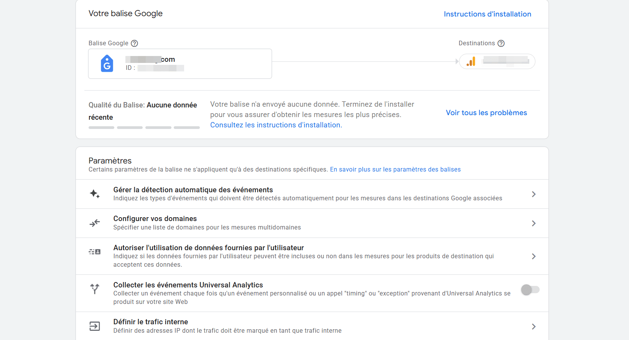Click the arrows icon for domain configuration
Image resolution: width=629 pixels, height=340 pixels.
tap(95, 223)
